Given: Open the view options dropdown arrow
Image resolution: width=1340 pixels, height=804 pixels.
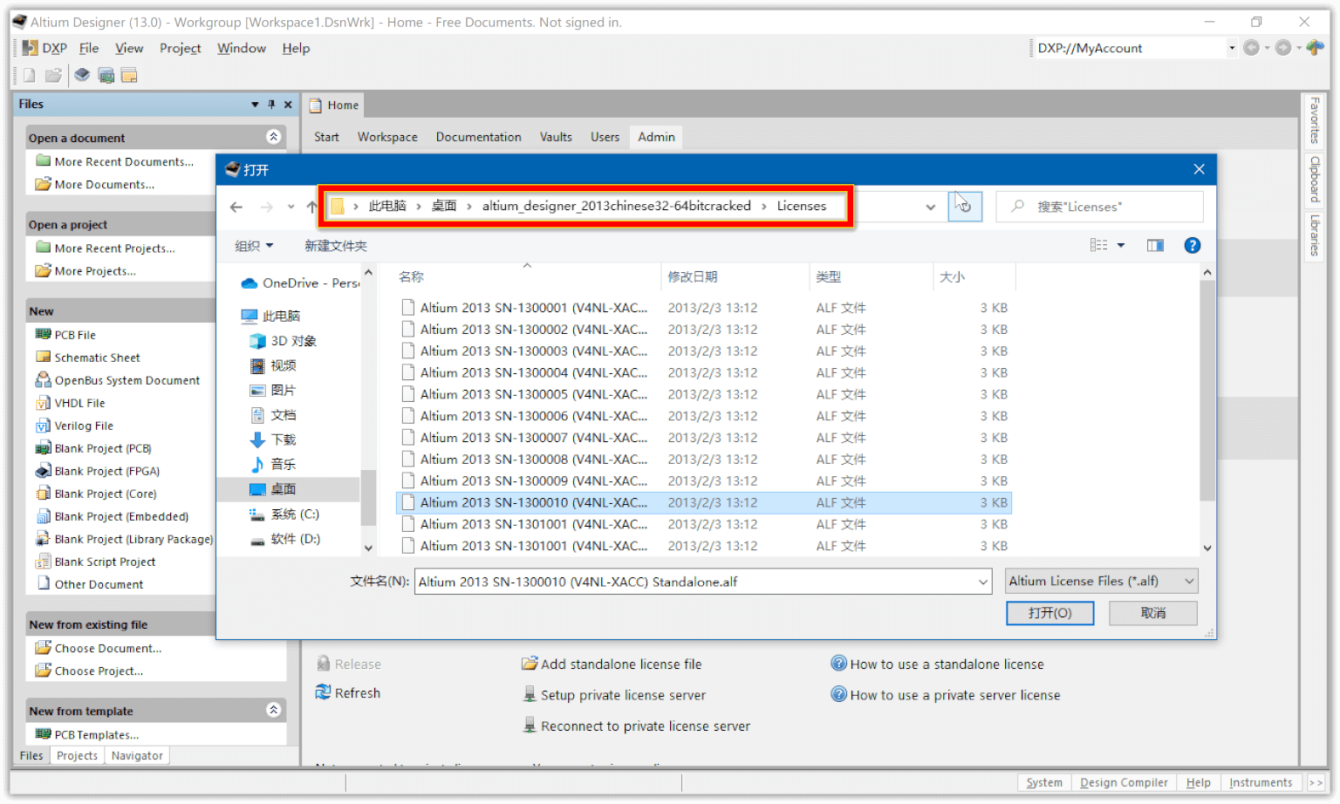Looking at the screenshot, I should pos(1121,246).
